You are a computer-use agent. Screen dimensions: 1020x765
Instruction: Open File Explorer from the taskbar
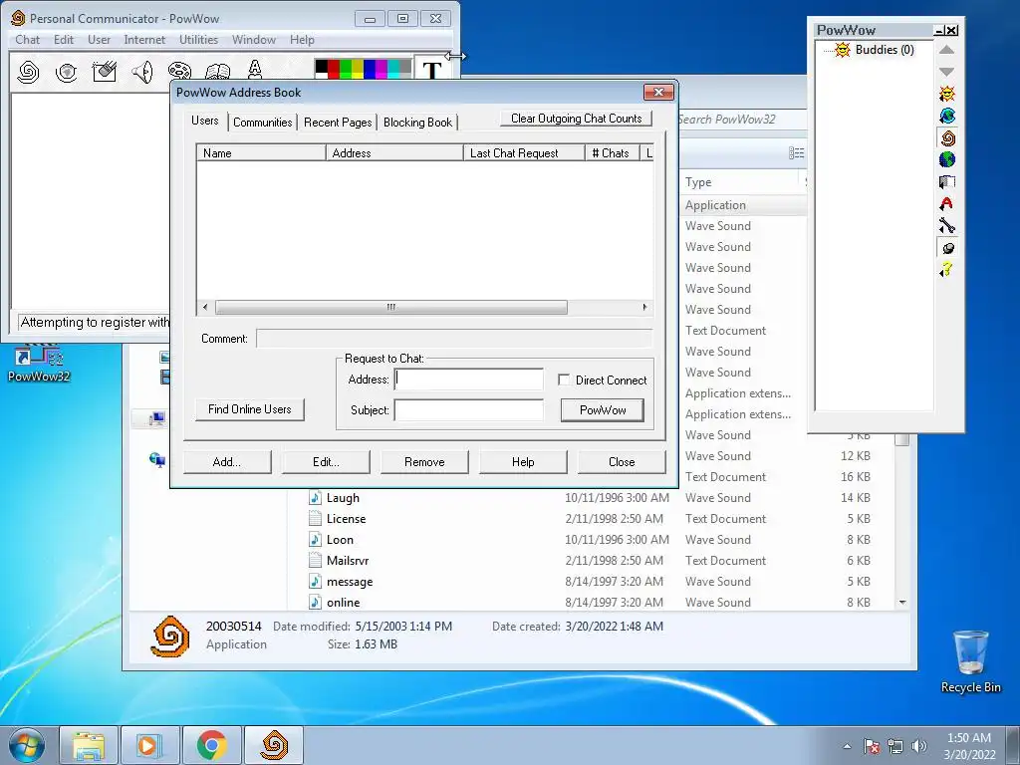pos(89,745)
